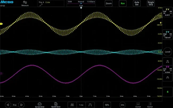The height and width of the screenshot is (108, 173).
Task: Increase the timebase with the single-pulse icon
Action: coord(90,105)
